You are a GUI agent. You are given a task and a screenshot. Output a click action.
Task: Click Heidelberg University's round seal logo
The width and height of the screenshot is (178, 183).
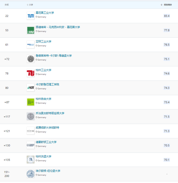click(x=31, y=59)
